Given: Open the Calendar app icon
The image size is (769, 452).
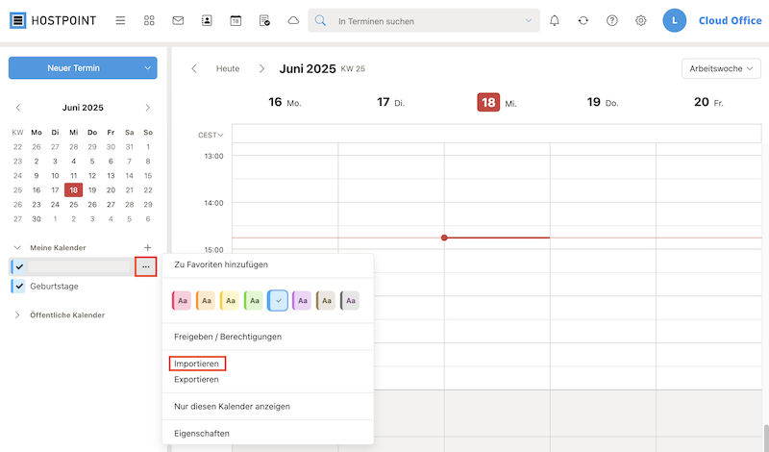Looking at the screenshot, I should [236, 20].
